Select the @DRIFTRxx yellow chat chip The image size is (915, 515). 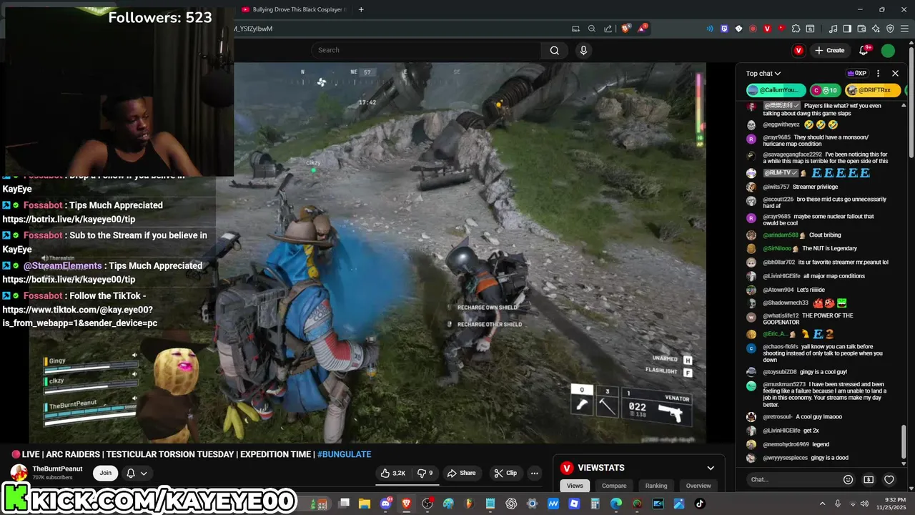[872, 90]
